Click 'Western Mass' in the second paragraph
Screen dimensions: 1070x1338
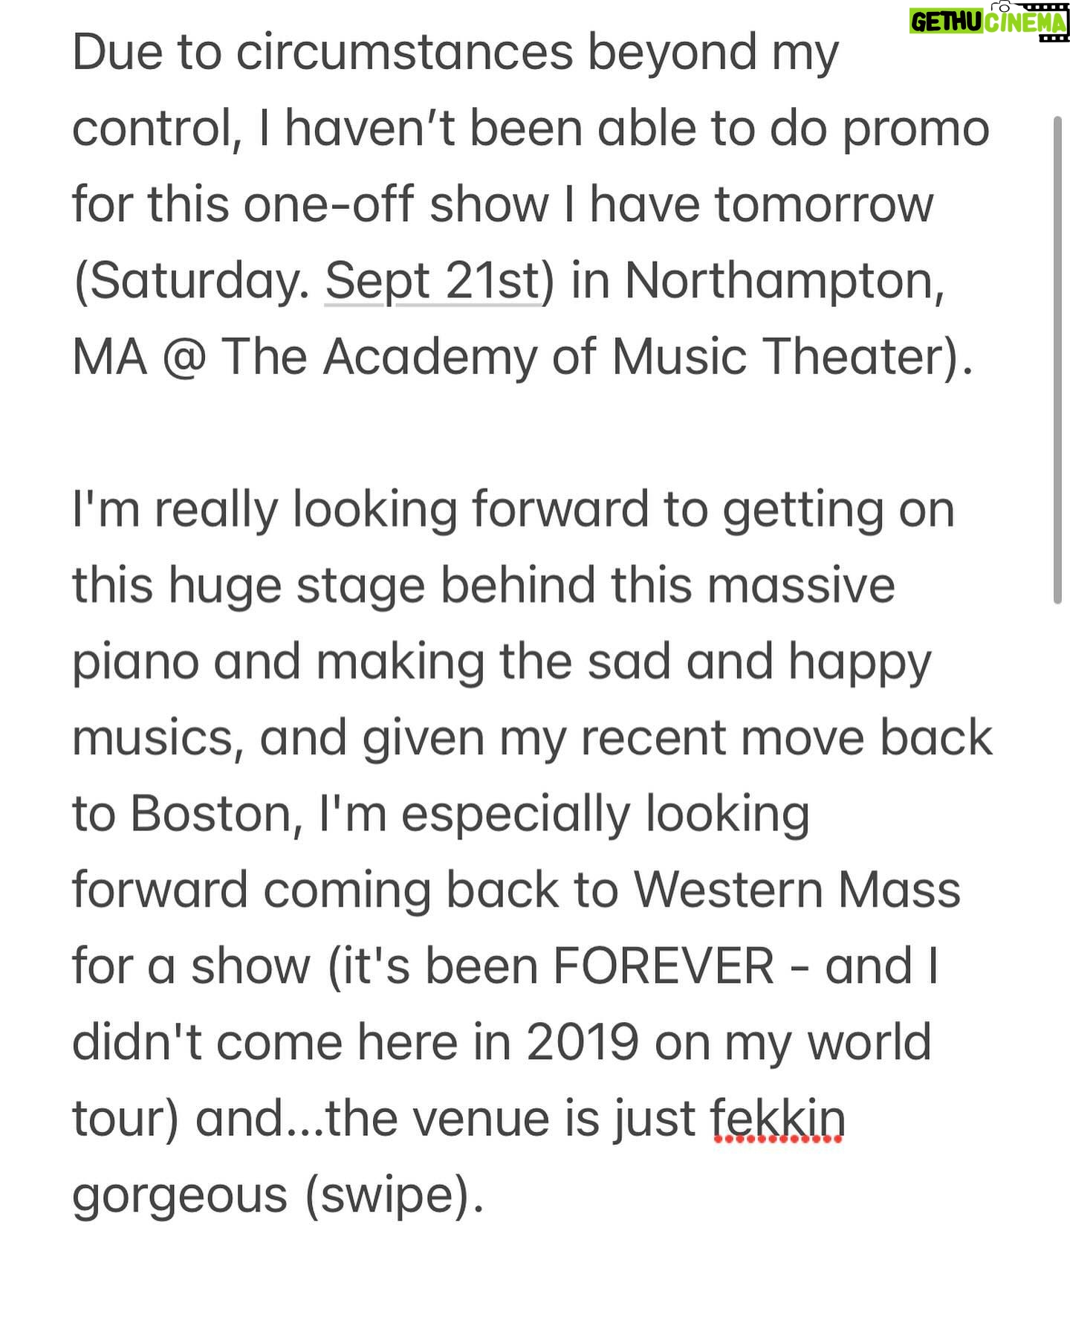797,891
